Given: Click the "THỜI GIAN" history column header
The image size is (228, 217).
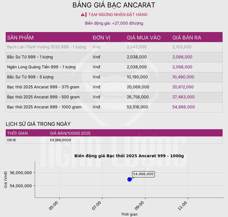Looking at the screenshot, I should point(17,133).
